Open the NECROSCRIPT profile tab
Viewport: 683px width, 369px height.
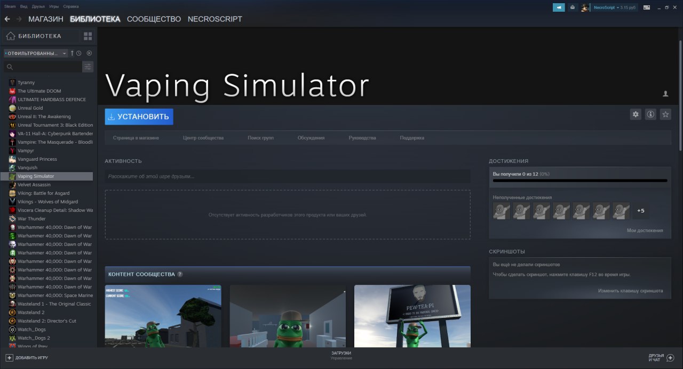coord(215,19)
